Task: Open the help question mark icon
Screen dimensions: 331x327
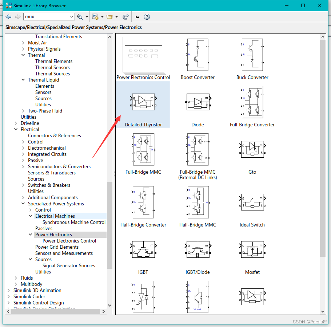Action: tap(147, 17)
